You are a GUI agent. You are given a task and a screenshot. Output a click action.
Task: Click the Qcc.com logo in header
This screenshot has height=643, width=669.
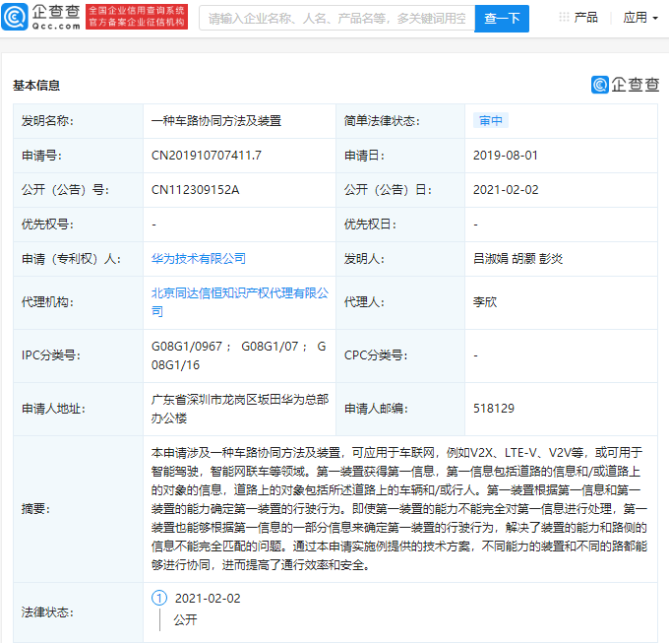[x=41, y=17]
